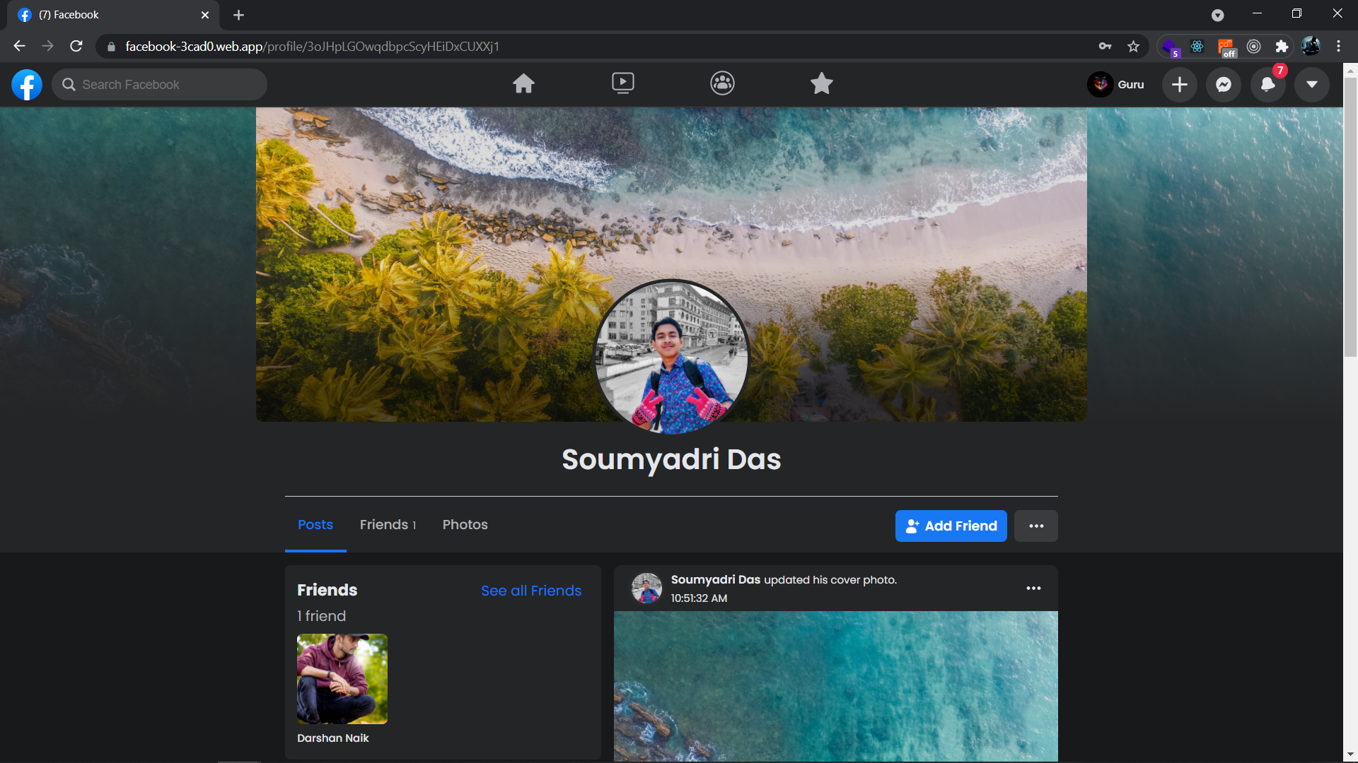Open profile more options button
The width and height of the screenshot is (1358, 763).
coord(1036,526)
